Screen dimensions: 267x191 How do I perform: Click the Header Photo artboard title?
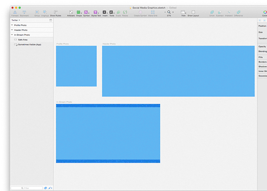(x=109, y=44)
